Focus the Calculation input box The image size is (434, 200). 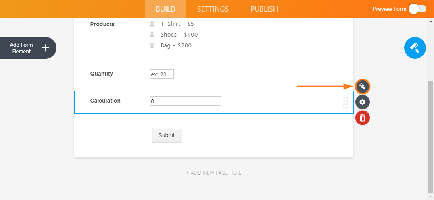coord(185,101)
